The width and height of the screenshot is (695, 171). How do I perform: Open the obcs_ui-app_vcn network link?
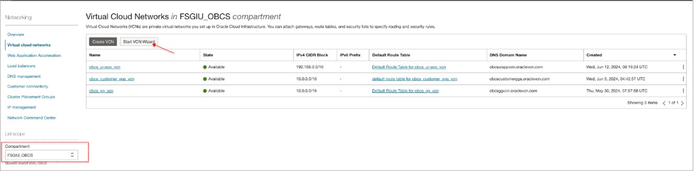coord(105,67)
